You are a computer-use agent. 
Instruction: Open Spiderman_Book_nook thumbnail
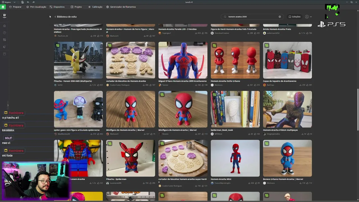point(235,109)
